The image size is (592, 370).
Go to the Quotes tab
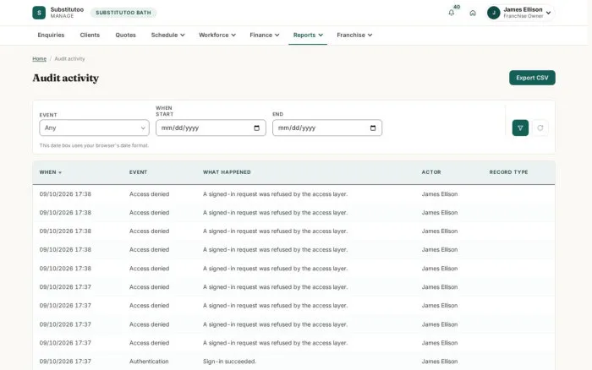click(x=125, y=35)
